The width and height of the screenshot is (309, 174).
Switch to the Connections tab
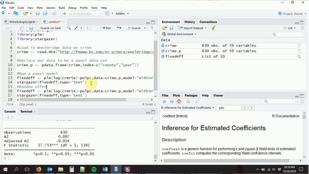[208, 22]
